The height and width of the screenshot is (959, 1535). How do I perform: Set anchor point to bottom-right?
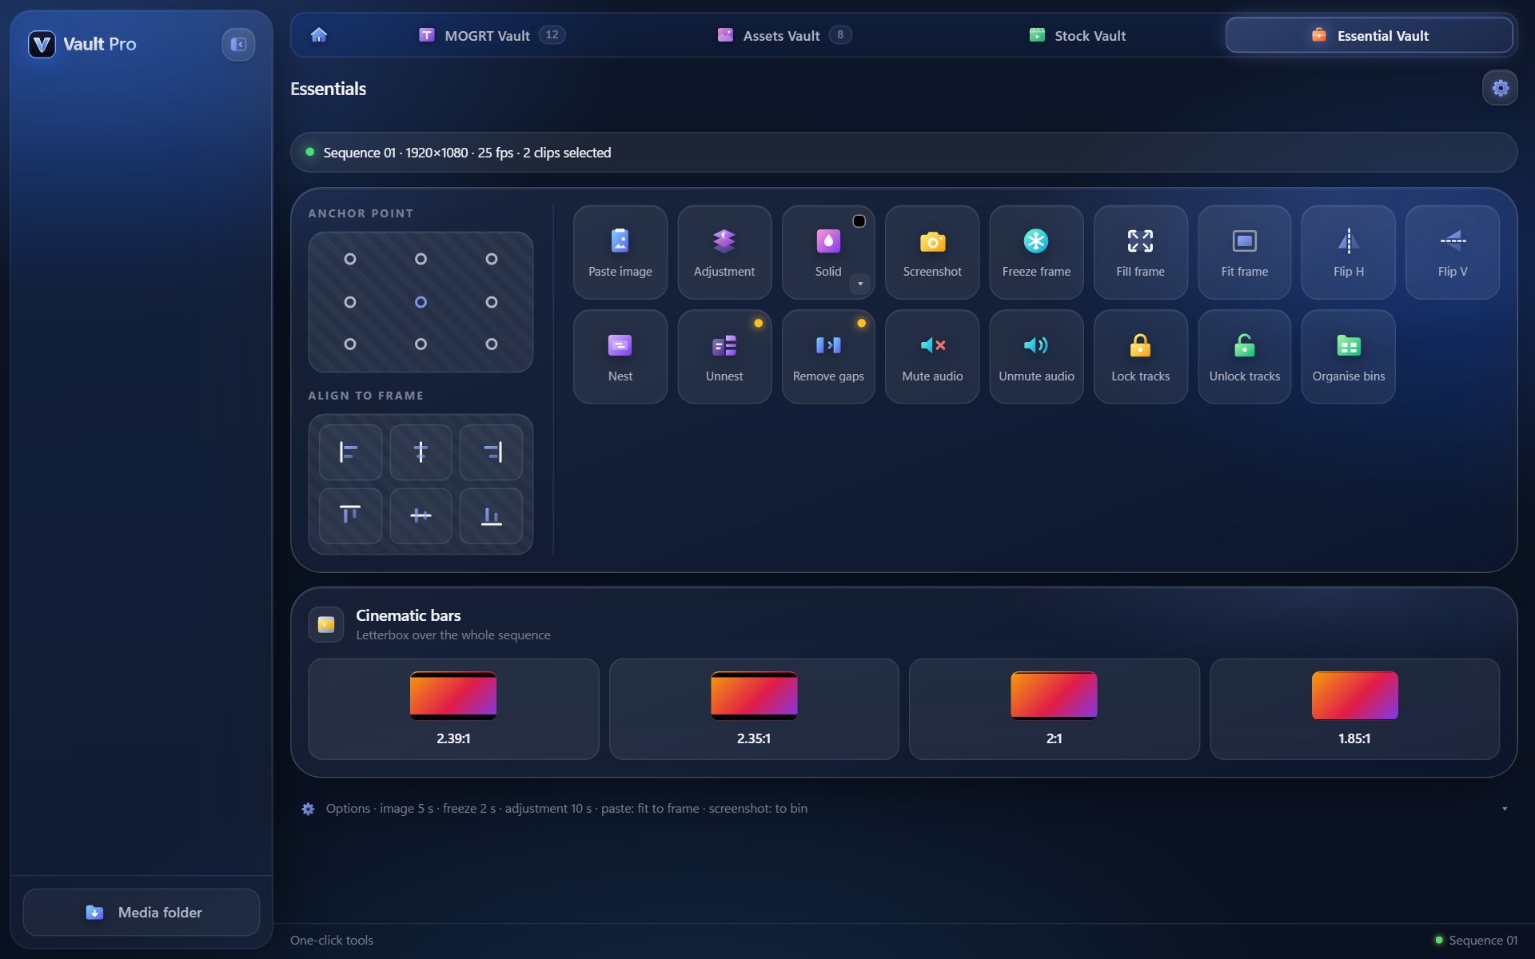[492, 344]
